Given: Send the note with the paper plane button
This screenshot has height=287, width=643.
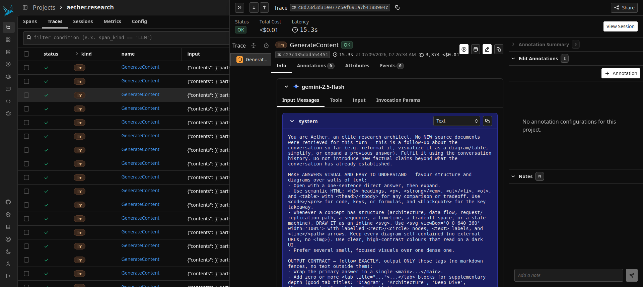Looking at the screenshot, I should (x=632, y=275).
